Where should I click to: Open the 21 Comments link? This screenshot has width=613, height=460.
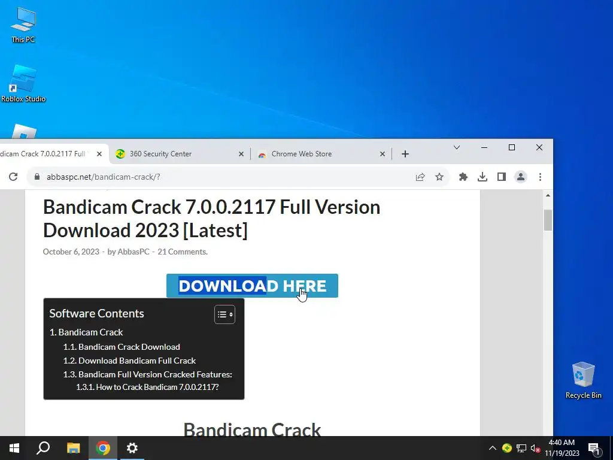pos(182,252)
